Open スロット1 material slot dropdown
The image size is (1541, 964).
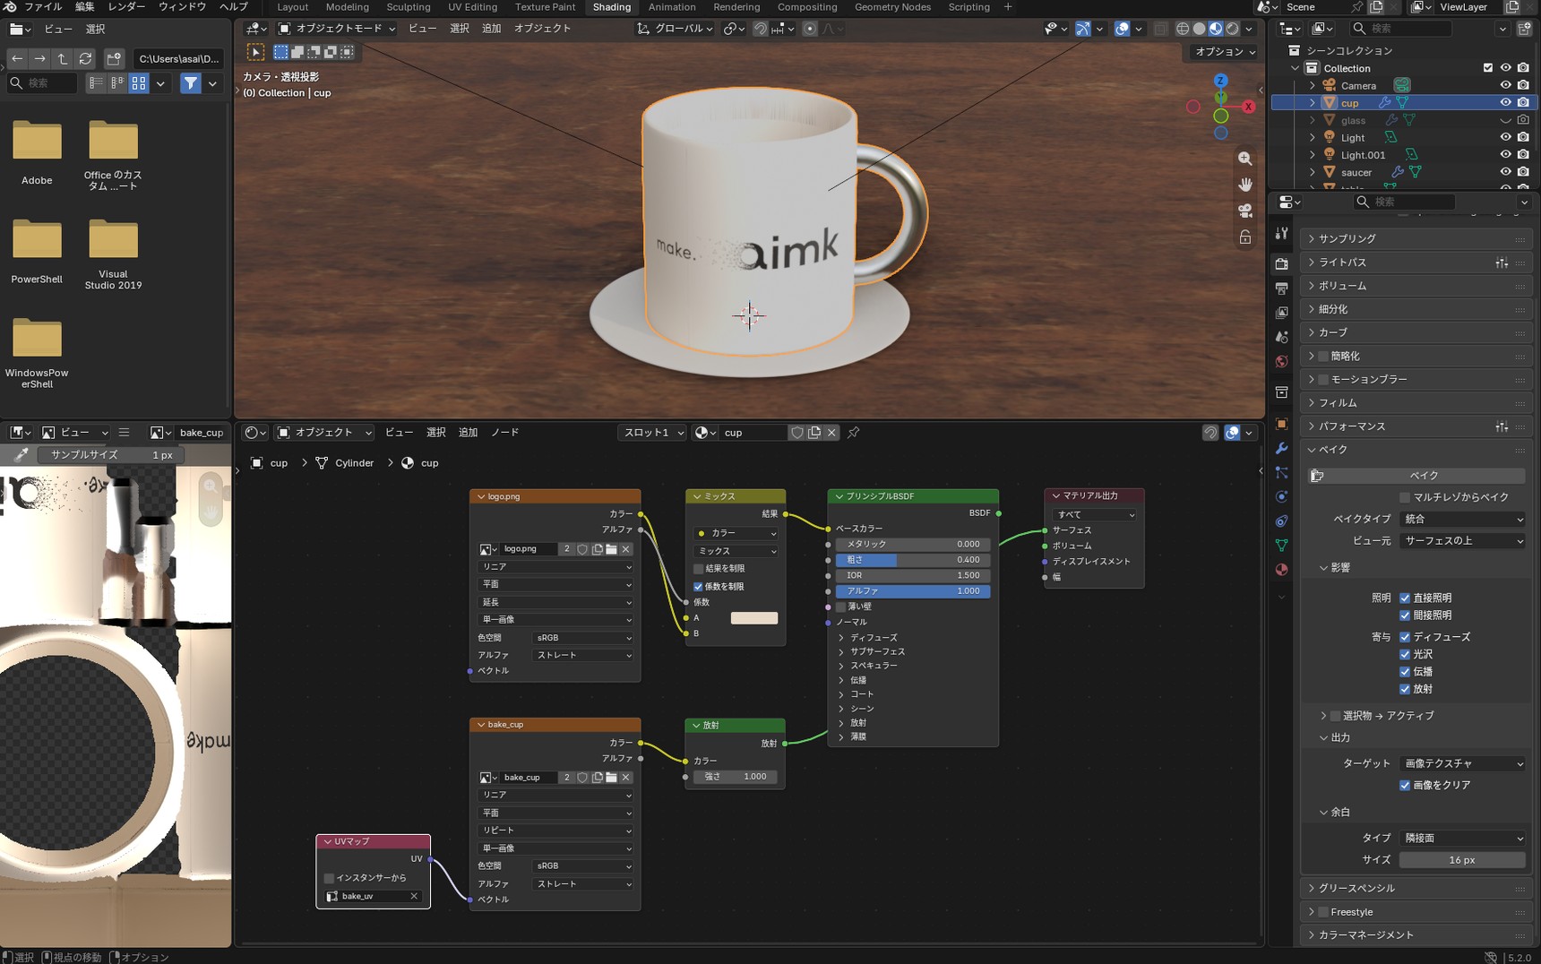tap(653, 433)
